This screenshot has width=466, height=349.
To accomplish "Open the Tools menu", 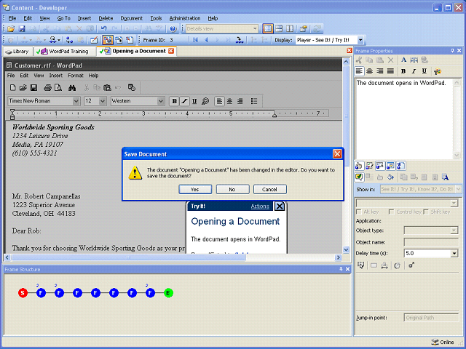I will 156,18.
